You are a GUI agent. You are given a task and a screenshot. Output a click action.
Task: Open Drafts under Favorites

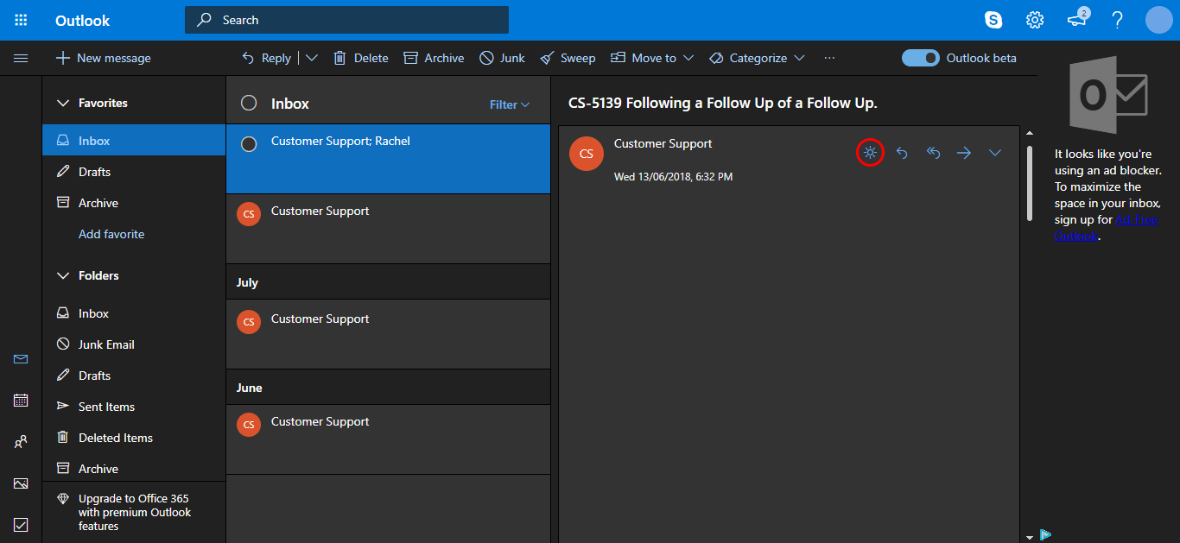[134, 172]
